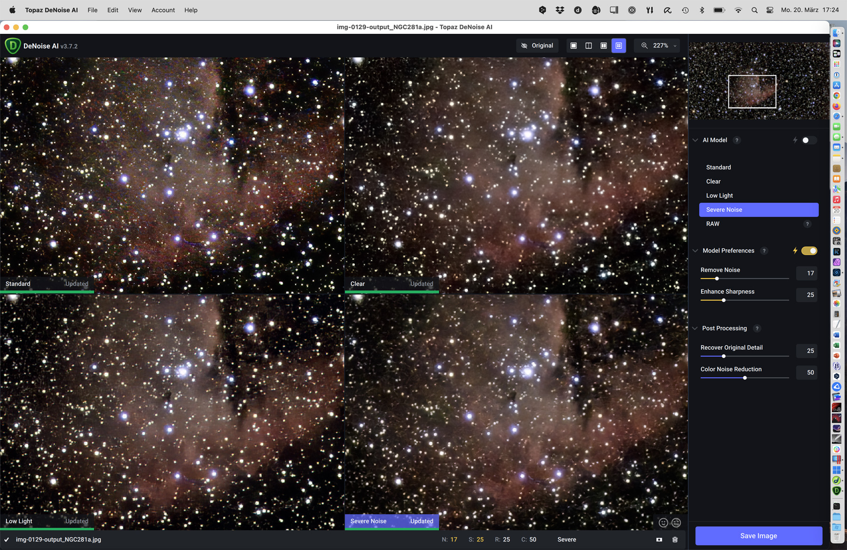Click the Bluetooth menu bar icon
This screenshot has width=847, height=550.
pyautogui.click(x=702, y=10)
